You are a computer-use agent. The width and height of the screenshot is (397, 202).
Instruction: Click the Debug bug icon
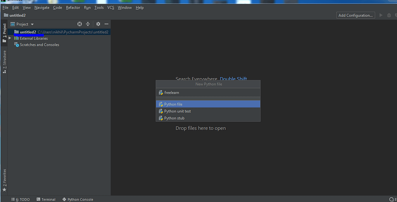(389, 15)
